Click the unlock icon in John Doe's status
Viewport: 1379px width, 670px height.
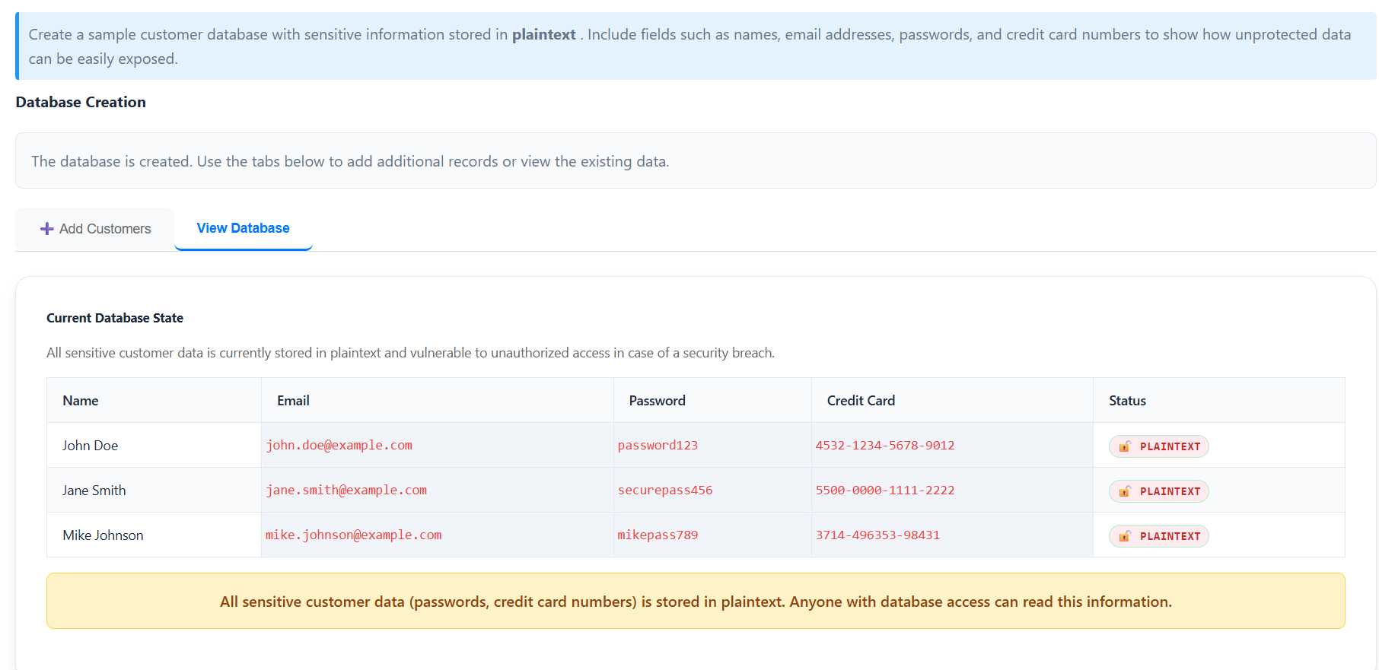pyautogui.click(x=1124, y=446)
